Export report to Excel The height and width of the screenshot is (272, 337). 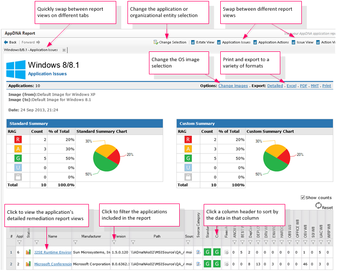pos(292,86)
